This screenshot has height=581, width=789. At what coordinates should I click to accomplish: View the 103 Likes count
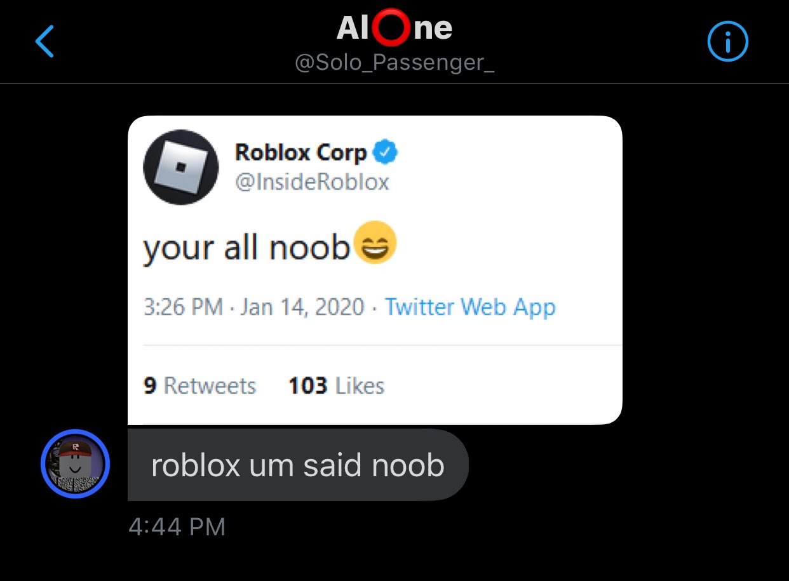click(x=337, y=386)
